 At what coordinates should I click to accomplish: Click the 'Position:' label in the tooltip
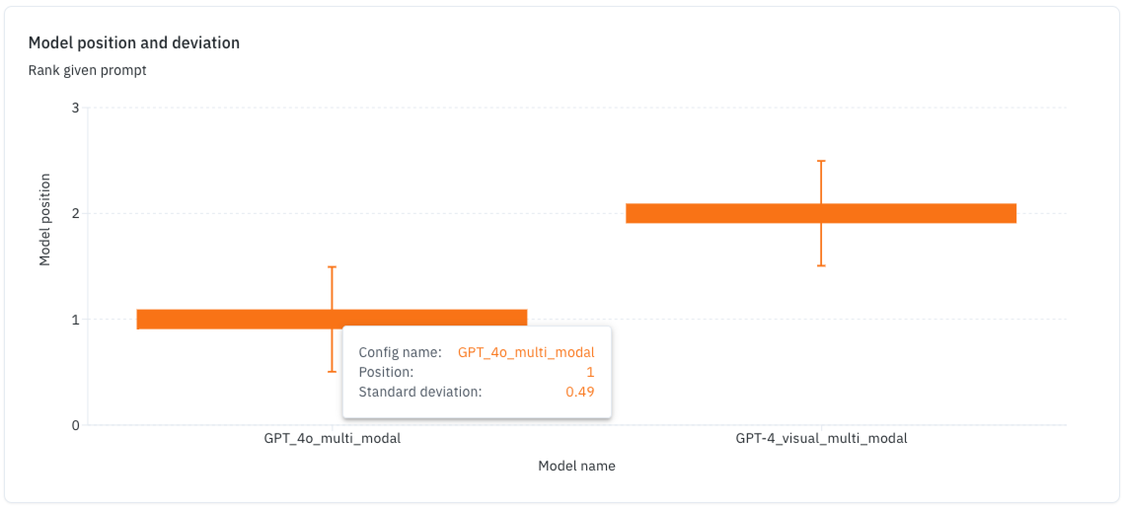click(386, 372)
